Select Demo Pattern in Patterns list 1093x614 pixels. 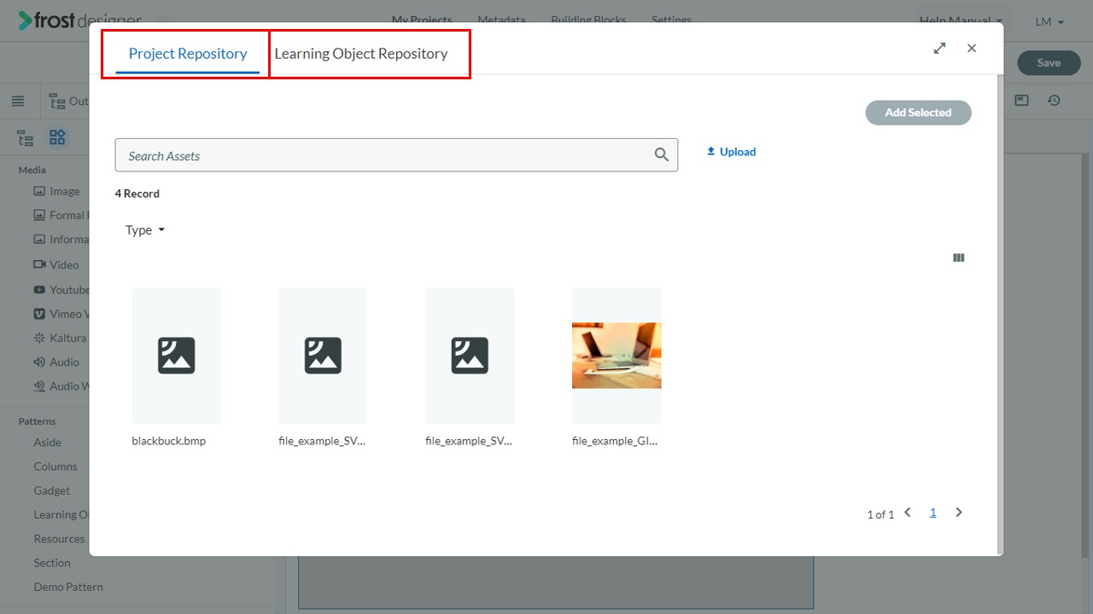(68, 587)
